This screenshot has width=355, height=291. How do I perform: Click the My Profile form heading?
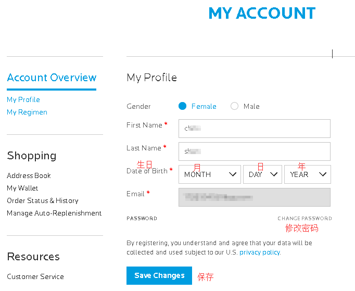(x=151, y=78)
